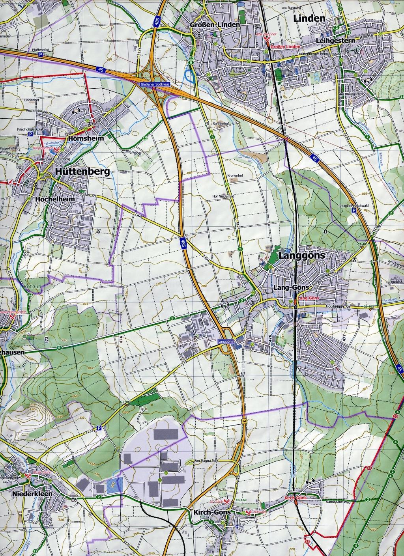Image resolution: width=404 pixels, height=556 pixels.
Task: Click the red Lang-Göns station label
Action: coord(308,298)
